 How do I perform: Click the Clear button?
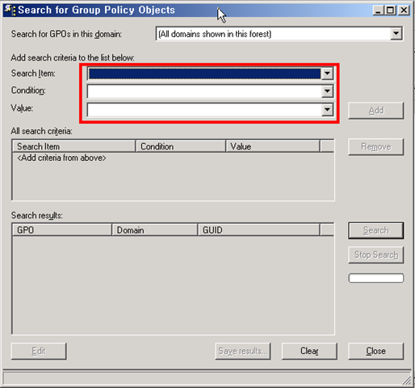pos(309,351)
